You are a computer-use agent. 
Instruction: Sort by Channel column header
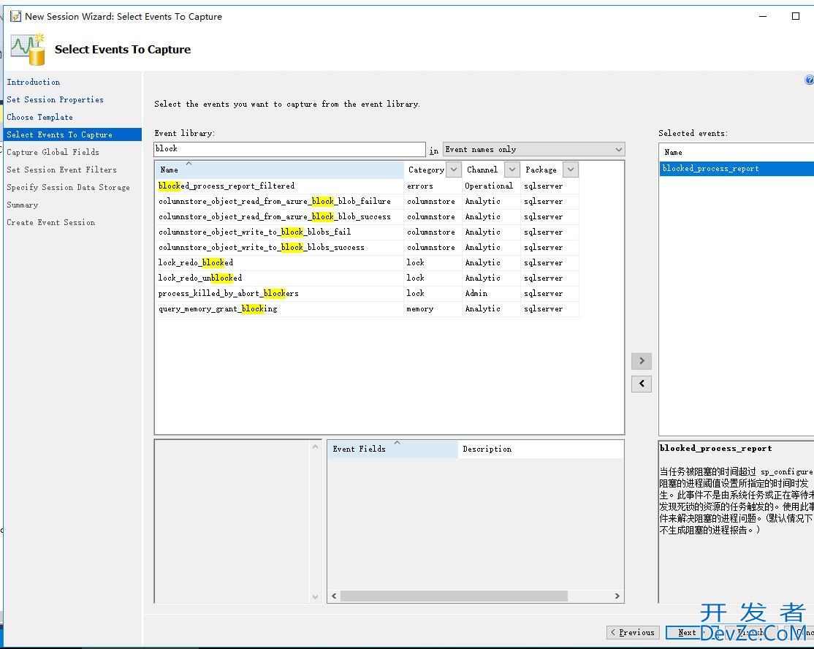click(x=482, y=170)
